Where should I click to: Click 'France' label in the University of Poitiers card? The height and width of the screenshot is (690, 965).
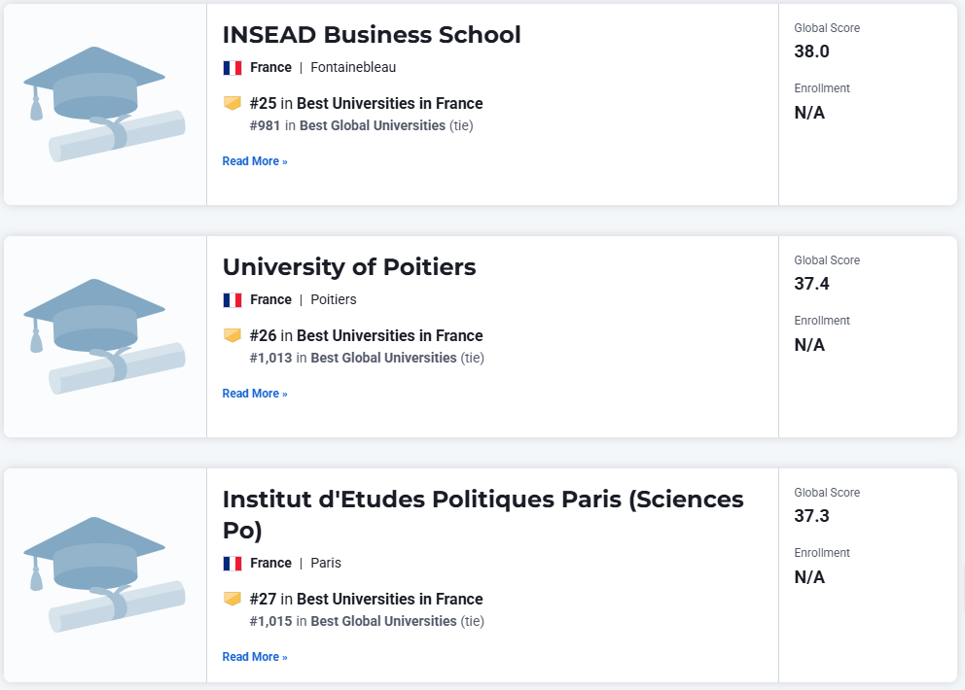(x=270, y=300)
